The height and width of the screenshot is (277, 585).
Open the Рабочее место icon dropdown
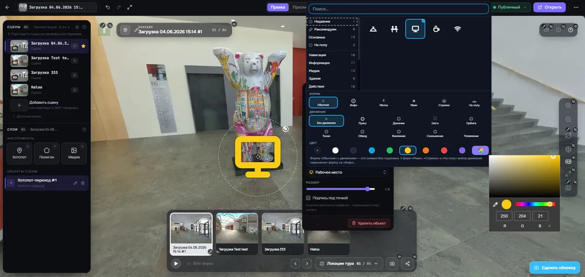coord(348,172)
